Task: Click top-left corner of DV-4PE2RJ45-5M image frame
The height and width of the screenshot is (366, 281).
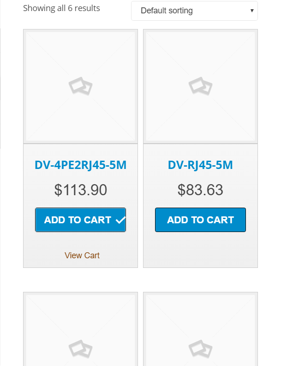Action: pos(26,32)
